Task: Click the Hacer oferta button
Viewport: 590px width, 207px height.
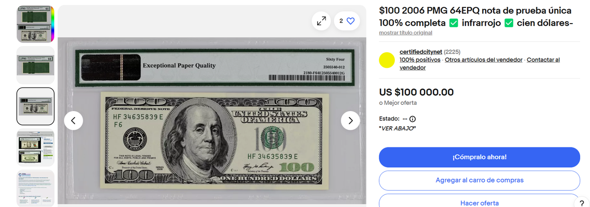Action: (x=479, y=201)
